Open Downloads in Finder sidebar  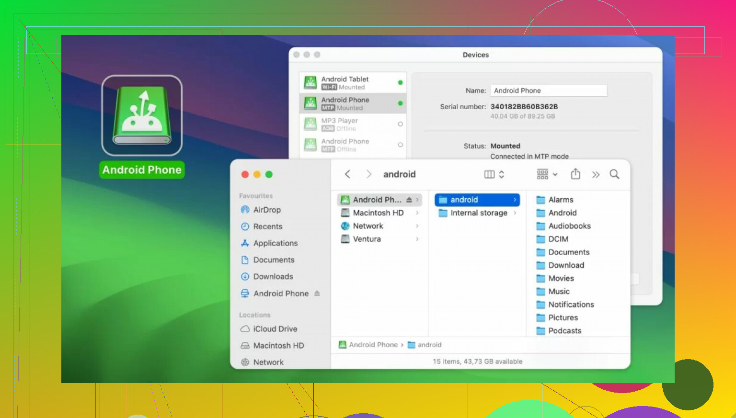[267, 277]
